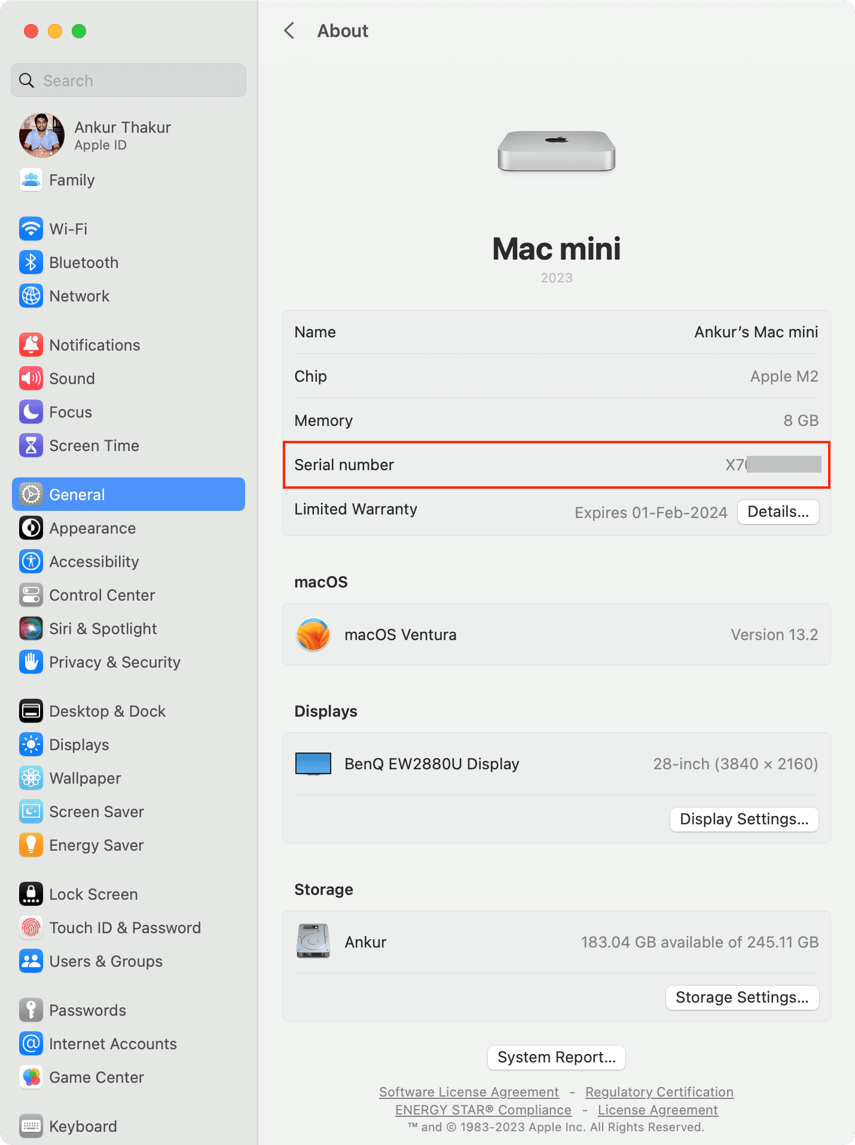
Task: Click the Touch ID fingerprint icon
Action: pyautogui.click(x=31, y=927)
